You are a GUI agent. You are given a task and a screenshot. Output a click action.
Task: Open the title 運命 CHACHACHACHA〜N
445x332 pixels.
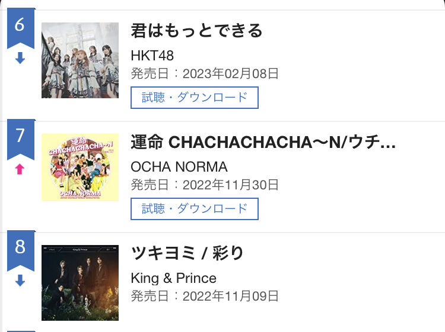click(263, 143)
